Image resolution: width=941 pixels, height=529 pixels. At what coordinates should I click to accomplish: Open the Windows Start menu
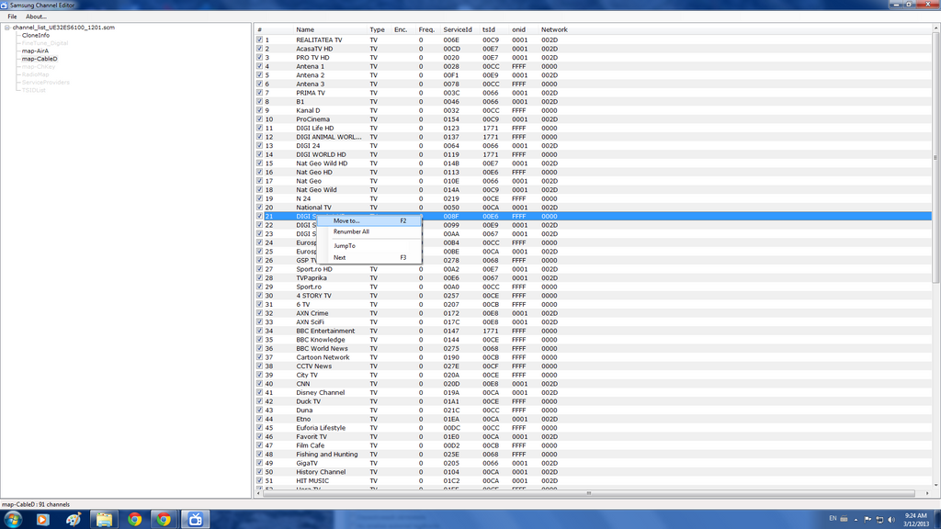[12, 520]
